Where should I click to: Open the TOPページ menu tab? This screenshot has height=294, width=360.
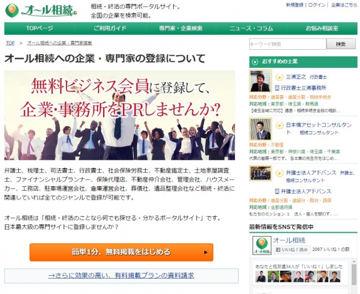point(39,28)
